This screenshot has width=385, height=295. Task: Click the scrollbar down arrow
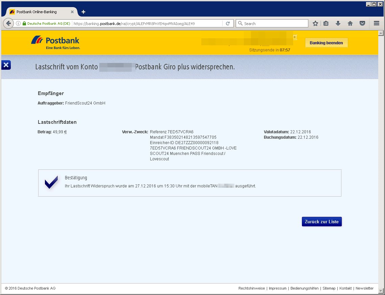click(381, 291)
